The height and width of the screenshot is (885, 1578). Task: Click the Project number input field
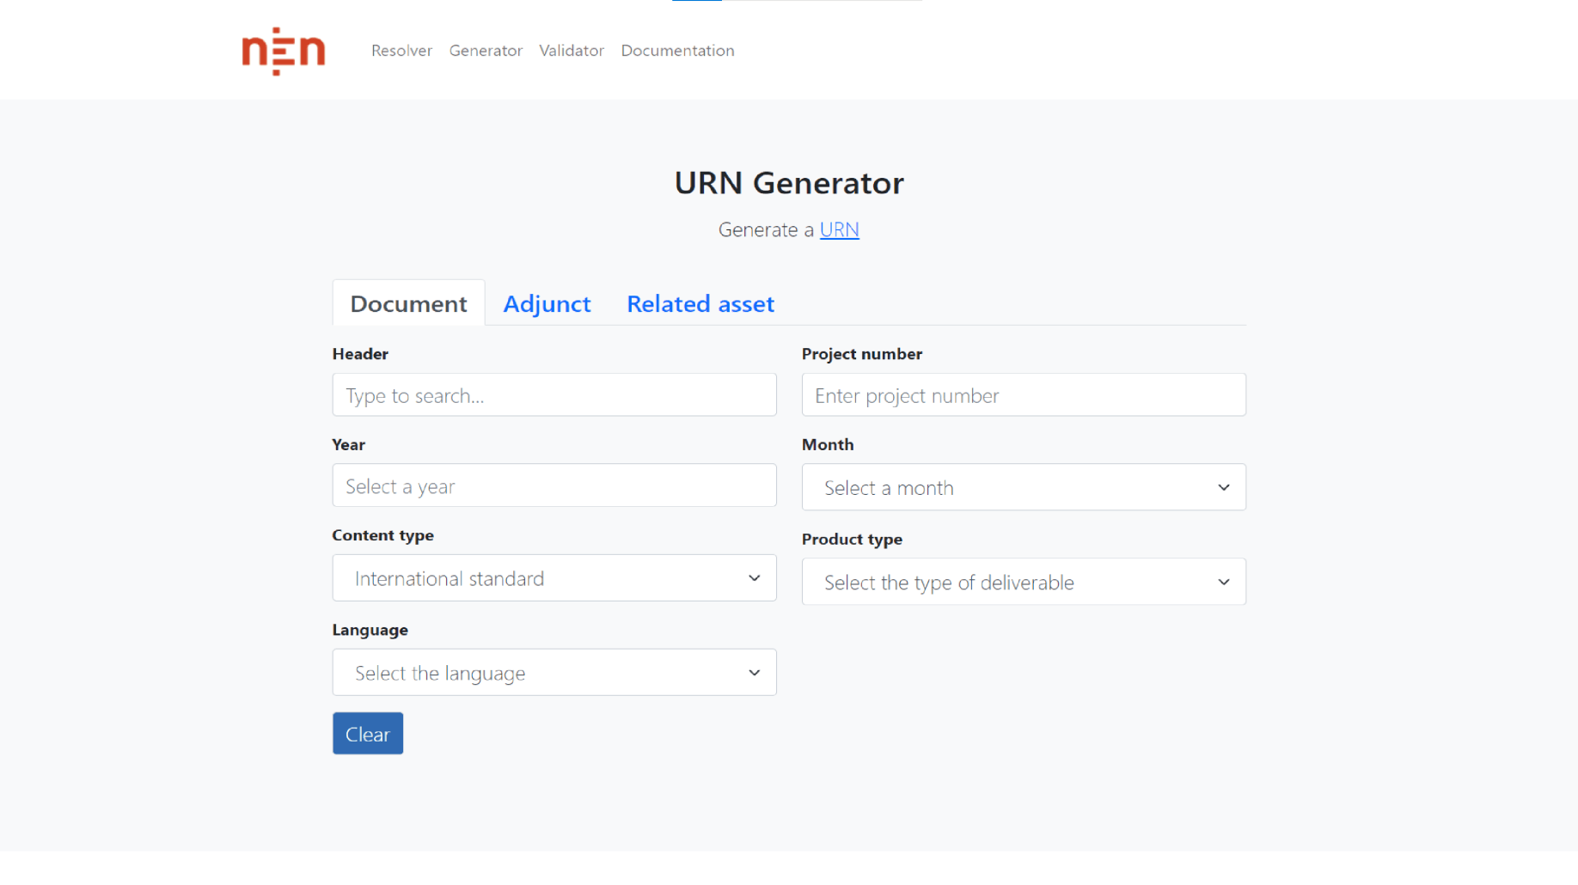click(x=1024, y=395)
